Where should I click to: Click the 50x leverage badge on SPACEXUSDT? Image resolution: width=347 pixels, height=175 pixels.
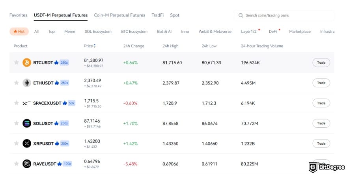coord(71,103)
